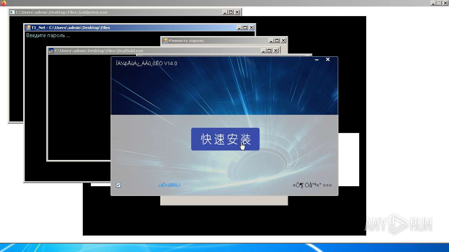Minimize the Изменить пароль window
Viewport: 449px width, 252px height.
coord(271,41)
